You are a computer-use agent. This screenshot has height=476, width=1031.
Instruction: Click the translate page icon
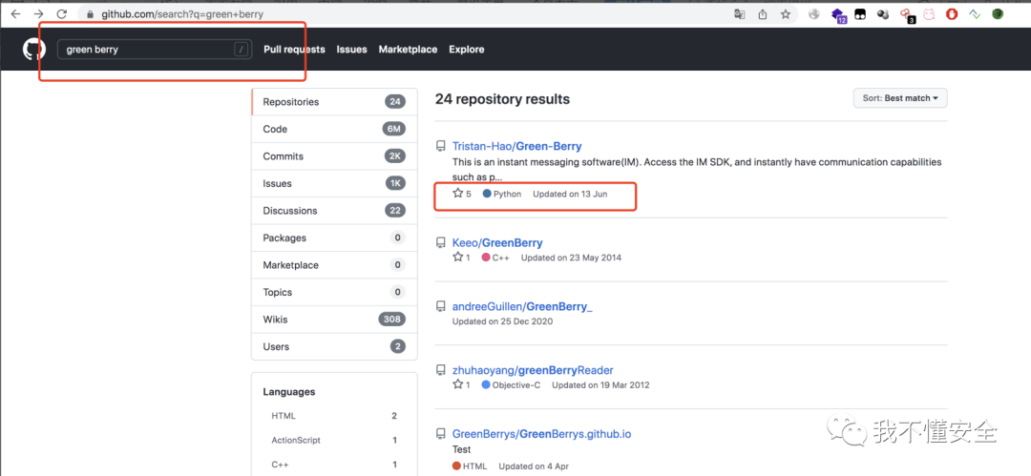coord(740,13)
